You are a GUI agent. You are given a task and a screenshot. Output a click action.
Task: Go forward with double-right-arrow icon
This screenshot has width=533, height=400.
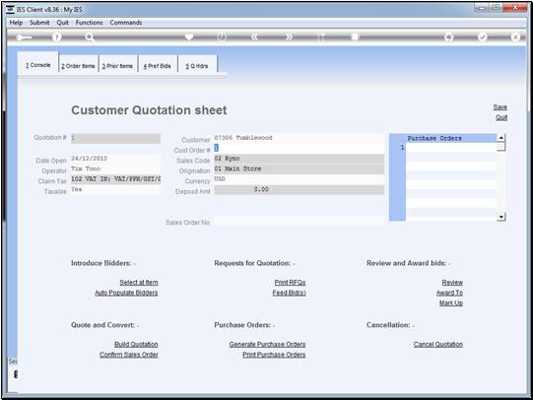pos(289,36)
